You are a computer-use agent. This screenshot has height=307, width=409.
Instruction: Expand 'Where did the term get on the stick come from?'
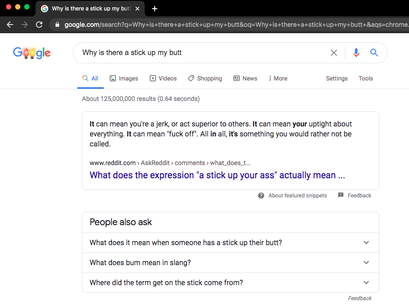(231, 283)
